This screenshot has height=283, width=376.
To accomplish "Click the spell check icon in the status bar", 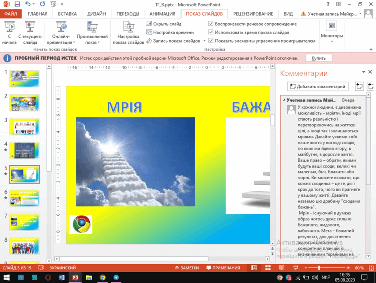I will point(41,268).
